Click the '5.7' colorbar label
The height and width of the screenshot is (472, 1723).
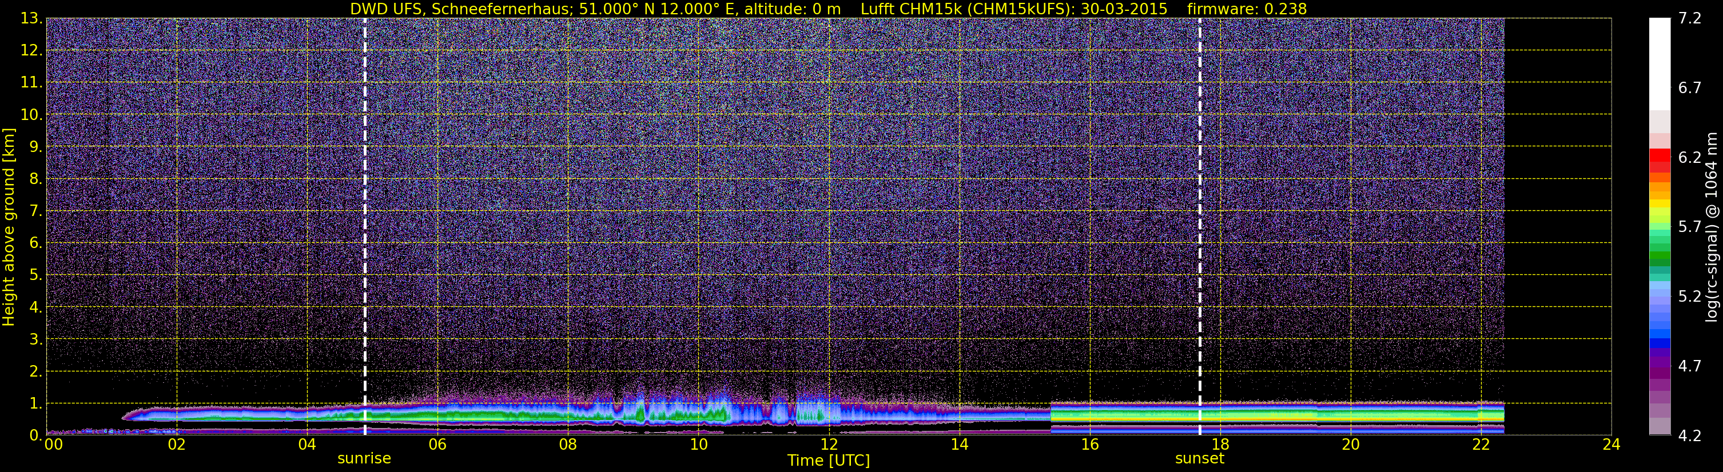point(1690,227)
